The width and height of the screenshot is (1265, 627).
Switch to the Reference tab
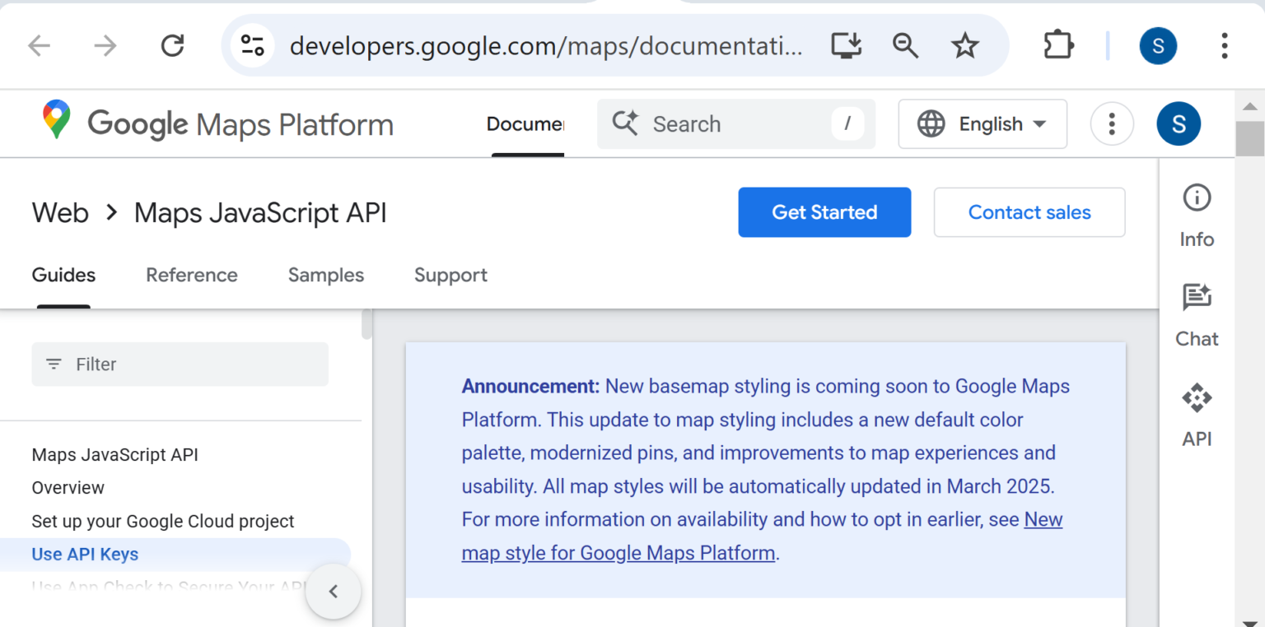(x=192, y=275)
